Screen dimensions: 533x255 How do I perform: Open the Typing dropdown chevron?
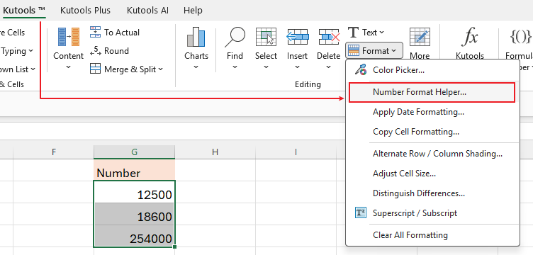31,51
